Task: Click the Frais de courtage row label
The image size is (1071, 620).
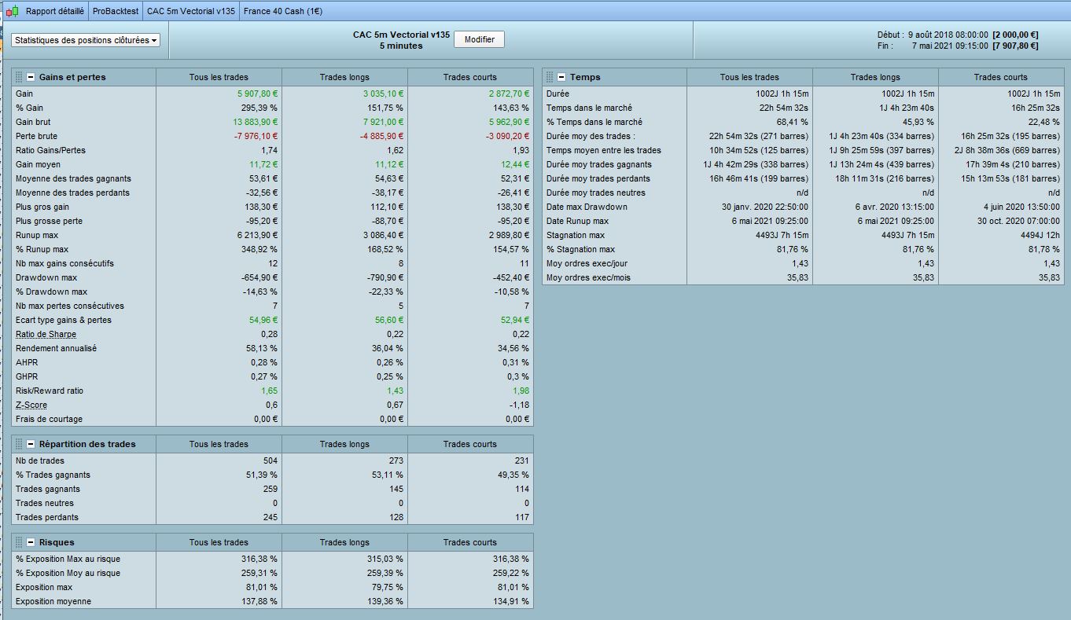Action: 49,419
